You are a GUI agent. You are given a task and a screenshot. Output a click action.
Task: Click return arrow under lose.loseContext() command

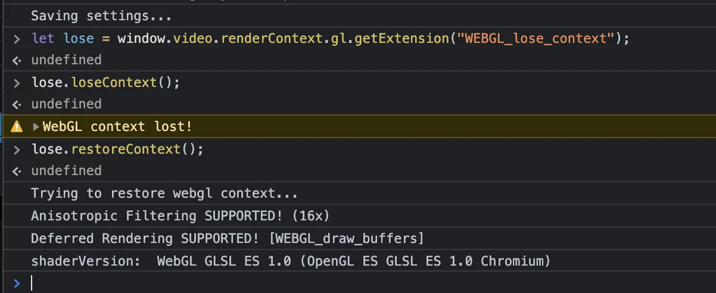(x=17, y=104)
